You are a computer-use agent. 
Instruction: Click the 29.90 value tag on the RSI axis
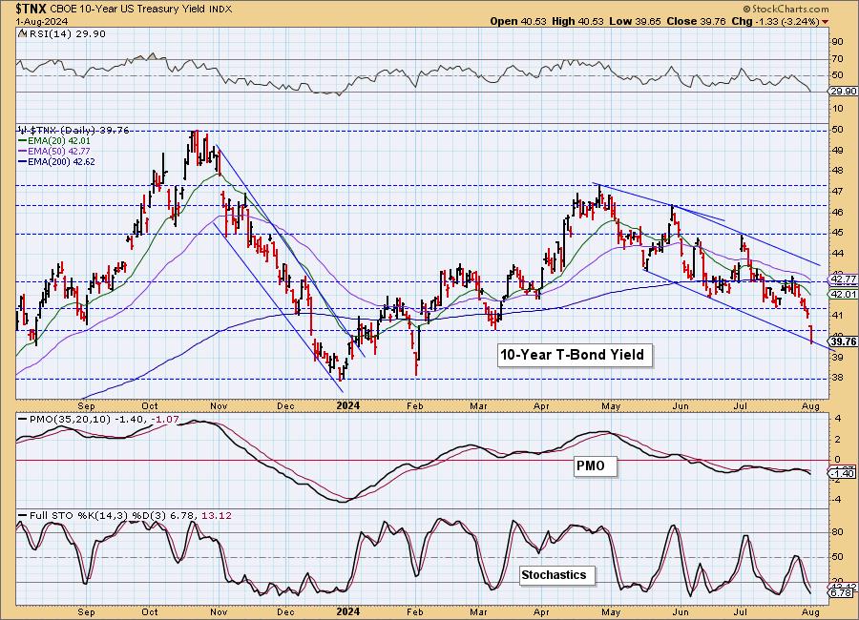pos(844,92)
